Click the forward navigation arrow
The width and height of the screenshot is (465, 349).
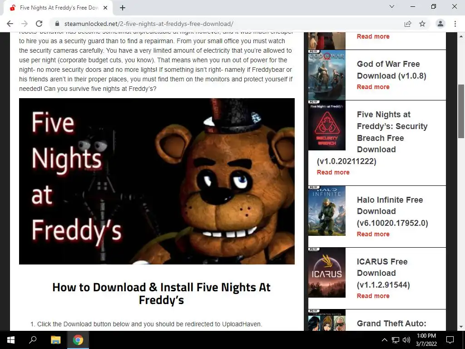(x=25, y=24)
